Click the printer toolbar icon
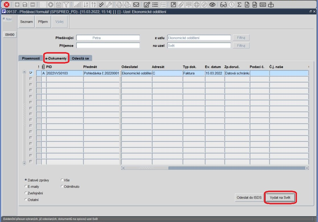The image size is (318, 222). [x=119, y=5]
